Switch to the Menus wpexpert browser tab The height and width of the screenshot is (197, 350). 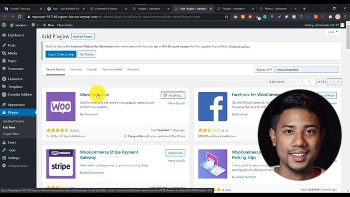(278, 9)
